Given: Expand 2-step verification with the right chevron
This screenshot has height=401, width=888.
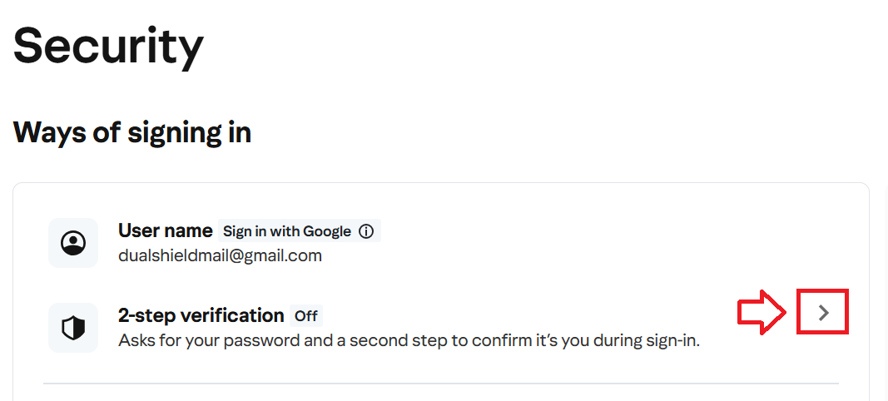Looking at the screenshot, I should (823, 312).
